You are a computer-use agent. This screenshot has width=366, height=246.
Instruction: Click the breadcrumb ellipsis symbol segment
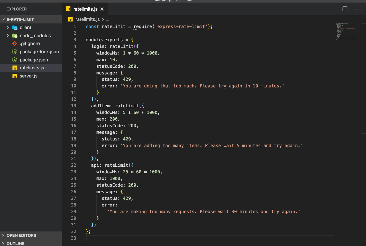point(107,20)
